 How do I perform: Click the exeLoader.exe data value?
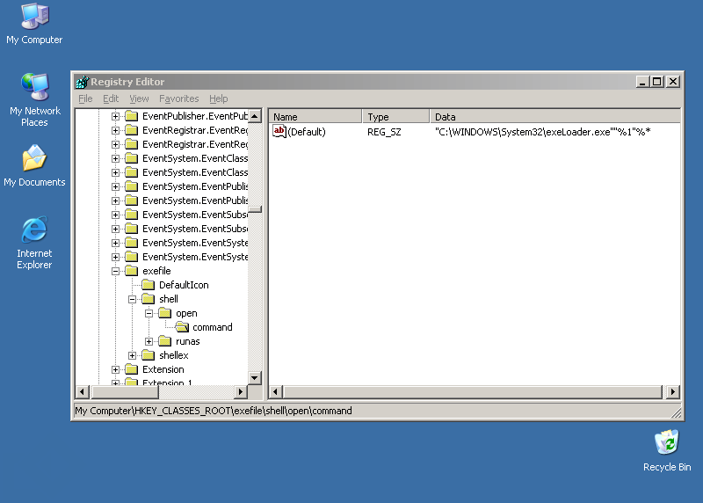pyautogui.click(x=542, y=132)
